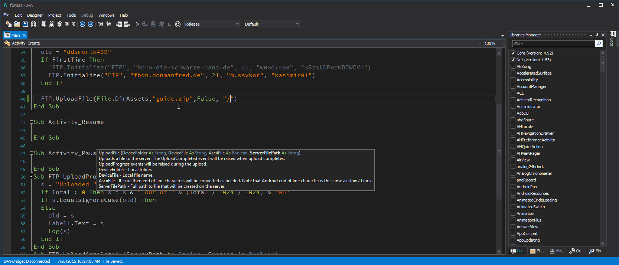Click the Navigate Forward arrow icon
Viewport: 619px width, 265px height.
91,24
